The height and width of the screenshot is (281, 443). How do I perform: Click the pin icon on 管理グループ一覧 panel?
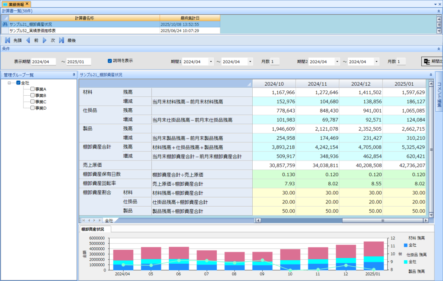[74, 75]
